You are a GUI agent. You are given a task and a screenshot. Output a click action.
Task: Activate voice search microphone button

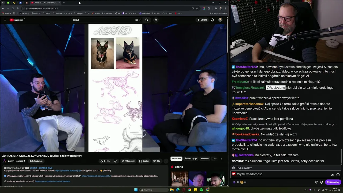[156, 20]
